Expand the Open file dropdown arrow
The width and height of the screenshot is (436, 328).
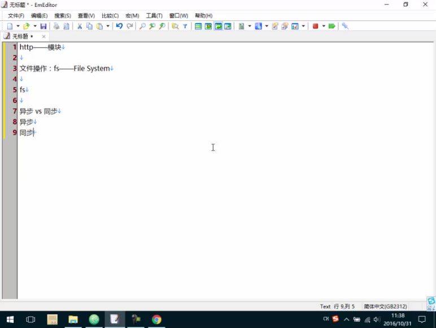(35, 26)
